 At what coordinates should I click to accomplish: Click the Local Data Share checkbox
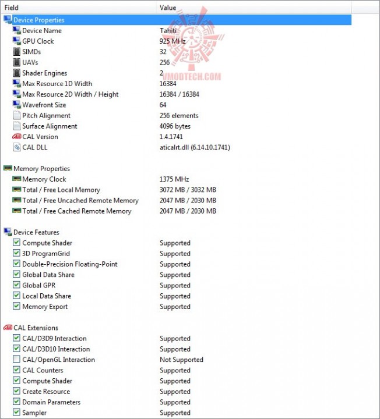tap(16, 296)
